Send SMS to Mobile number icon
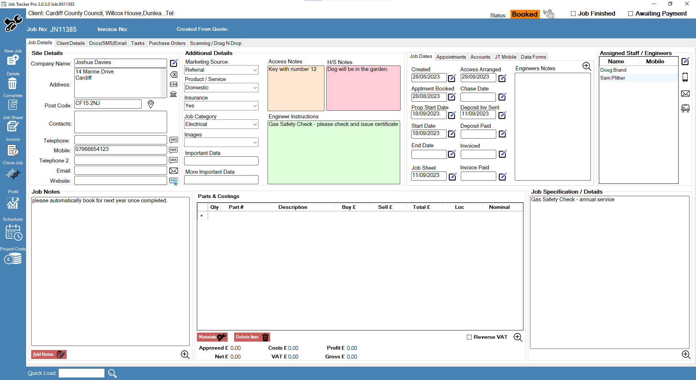696x380 pixels. pyautogui.click(x=174, y=150)
